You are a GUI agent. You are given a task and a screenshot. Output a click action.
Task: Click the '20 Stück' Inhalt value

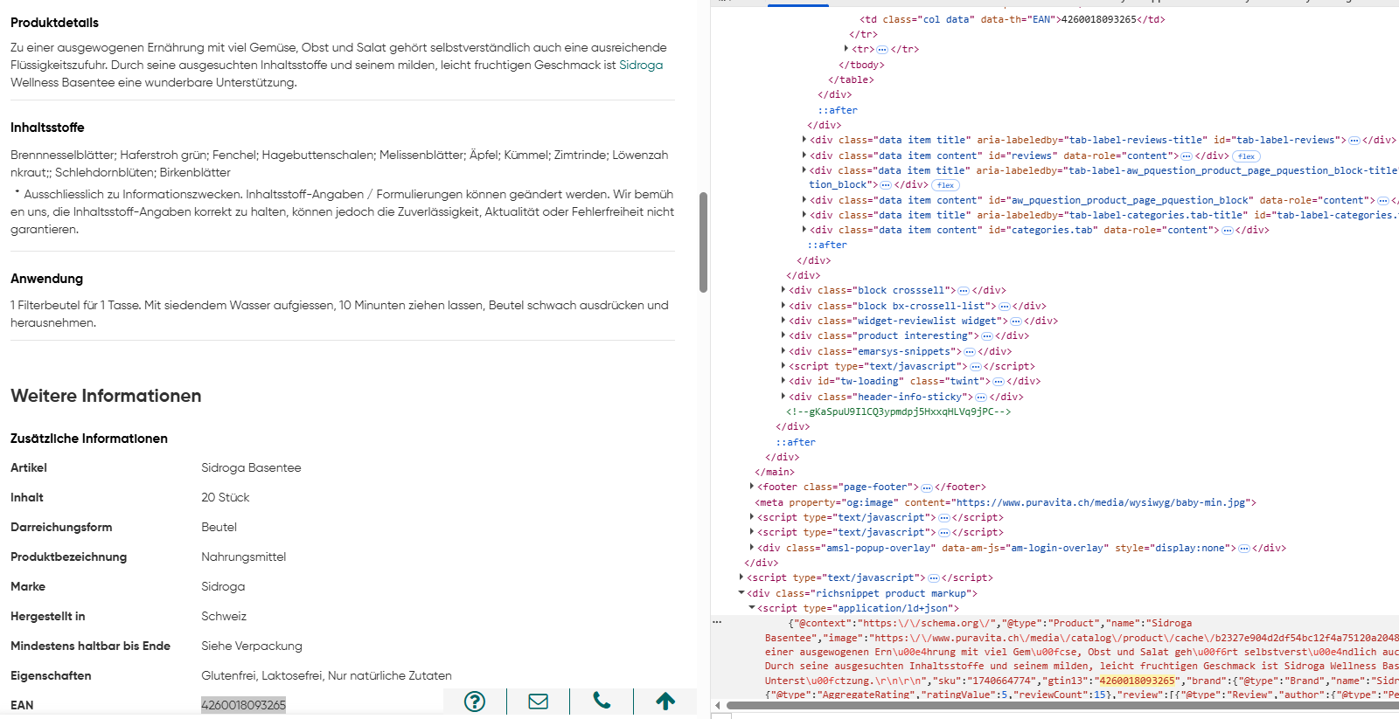pos(226,497)
